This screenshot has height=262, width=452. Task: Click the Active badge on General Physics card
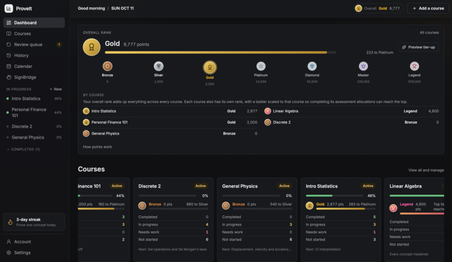tap(284, 186)
